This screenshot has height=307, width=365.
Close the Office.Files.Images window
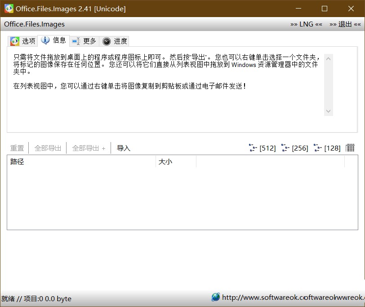(x=351, y=9)
